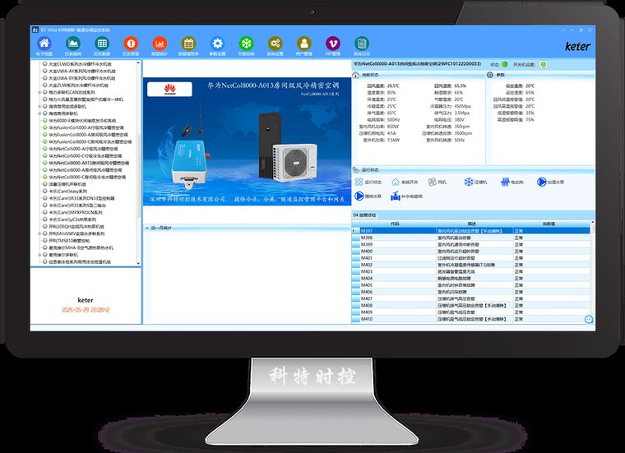Open the 历史曲线 history curve toolbar icon
This screenshot has width=625, height=453.
(x=73, y=44)
